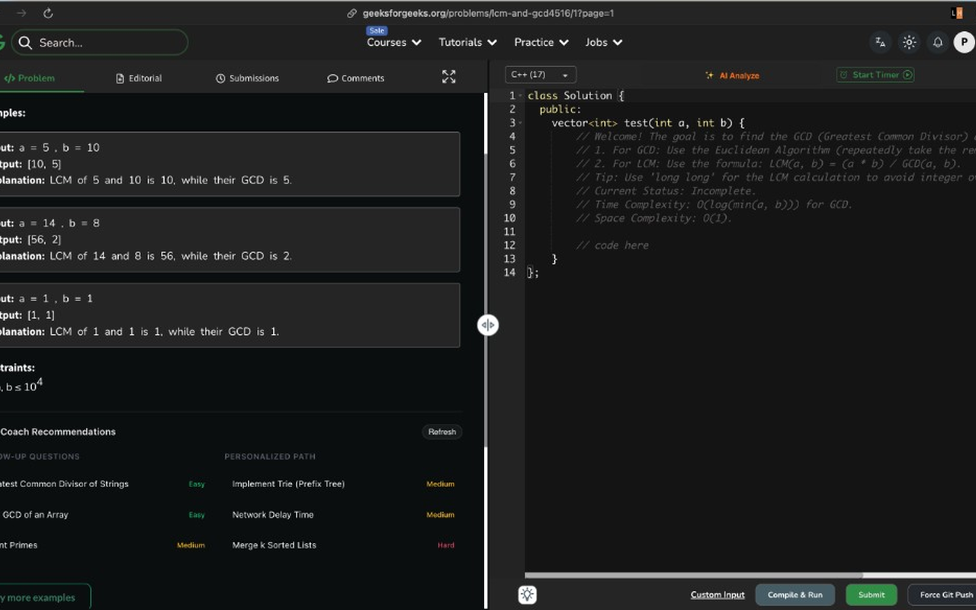Expand problem panel to fullscreen
Viewport: 976px width, 610px height.
[x=448, y=77]
